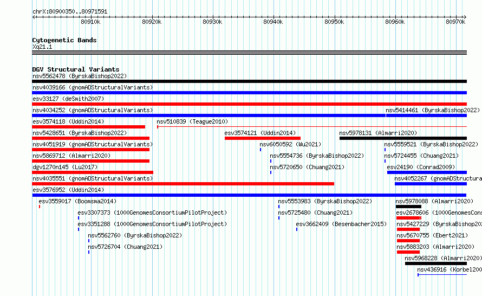This screenshot has height=296, width=482.
Task: Click nsv5978131 (Almarri2020) label
Action: [x=378, y=133]
